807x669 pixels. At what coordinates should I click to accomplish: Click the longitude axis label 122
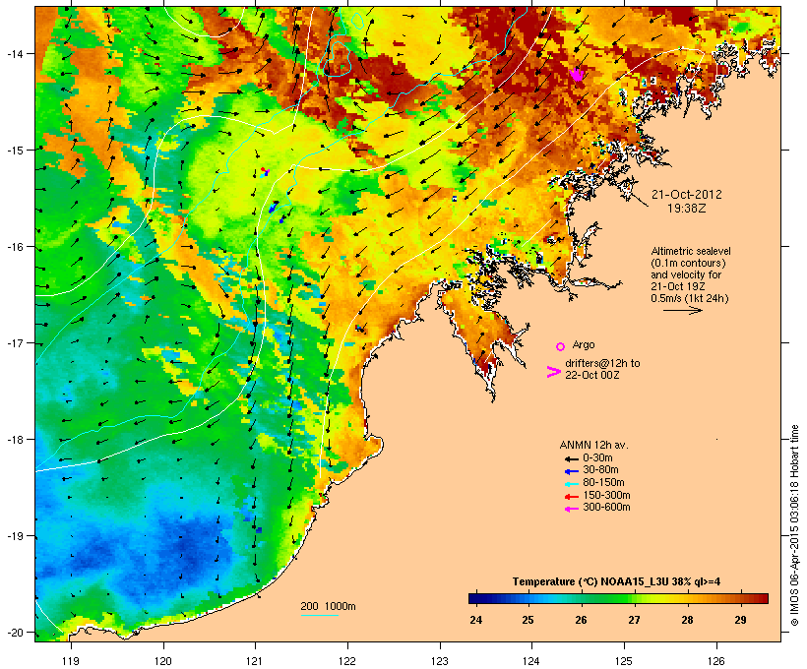pos(347,661)
